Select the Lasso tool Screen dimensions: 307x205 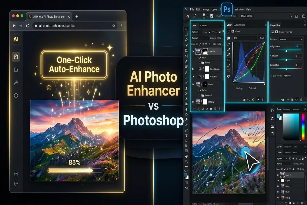[186, 40]
